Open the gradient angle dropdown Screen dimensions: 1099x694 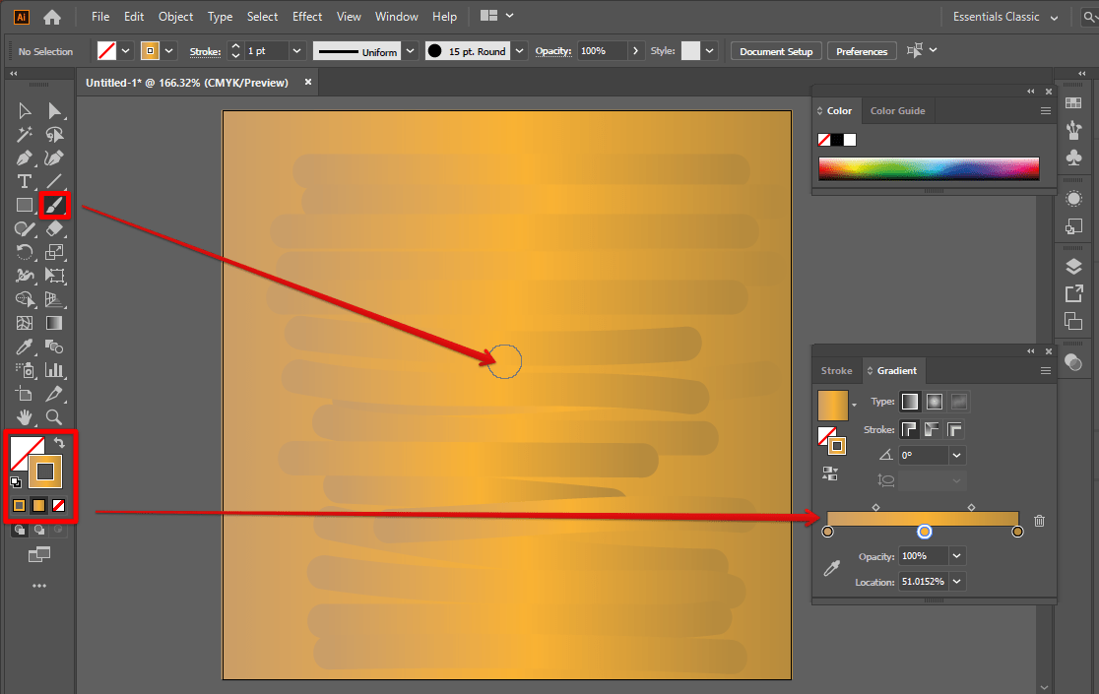click(954, 455)
